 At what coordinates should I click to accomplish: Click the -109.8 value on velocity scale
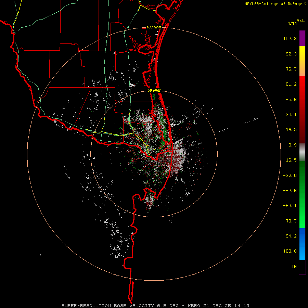tap(288, 251)
